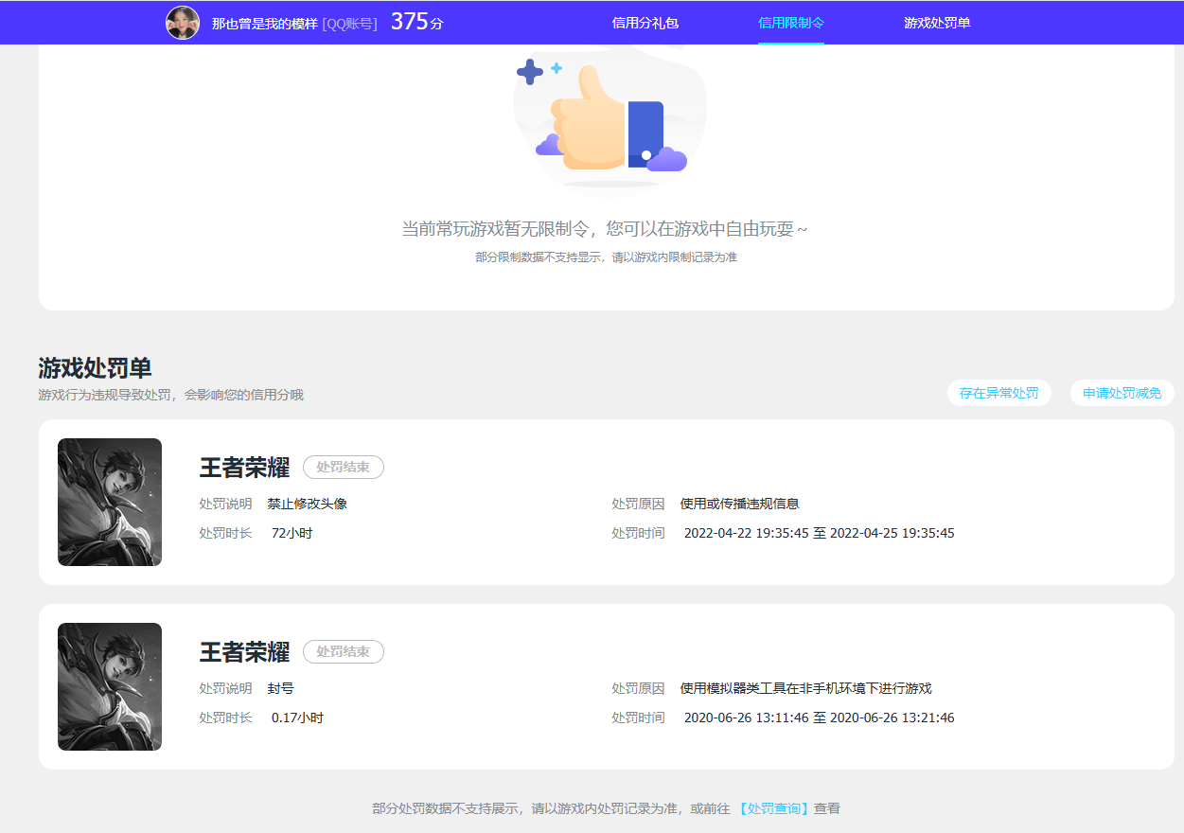Click the 王者荣耀 title on the 禁止修改头像 record
This screenshot has height=833, width=1184.
point(244,468)
